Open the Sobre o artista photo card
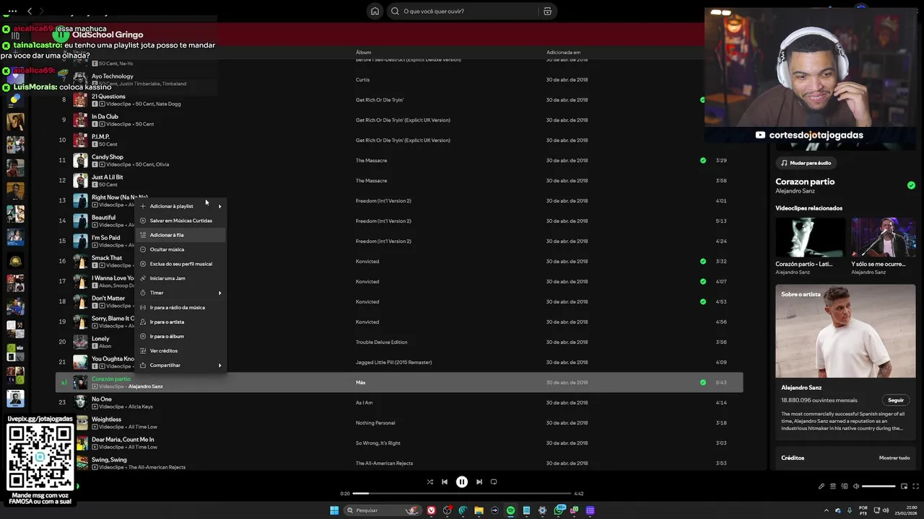The width and height of the screenshot is (924, 519). click(845, 331)
